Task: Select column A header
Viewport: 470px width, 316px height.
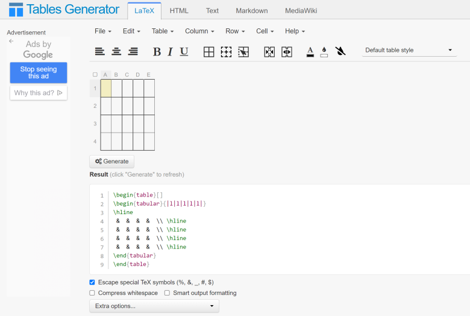Action: (105, 75)
